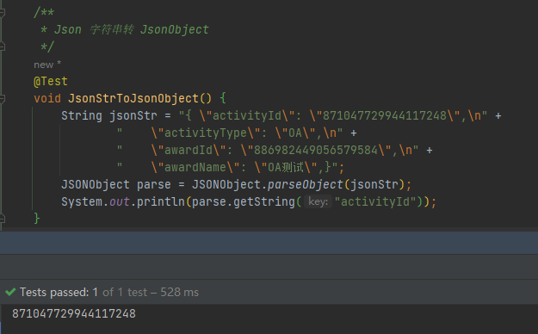Click the method closing brace fold marker
Screen dimensions: 538x334
point(2,219)
